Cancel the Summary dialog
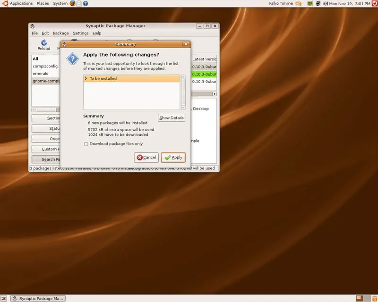 146,158
